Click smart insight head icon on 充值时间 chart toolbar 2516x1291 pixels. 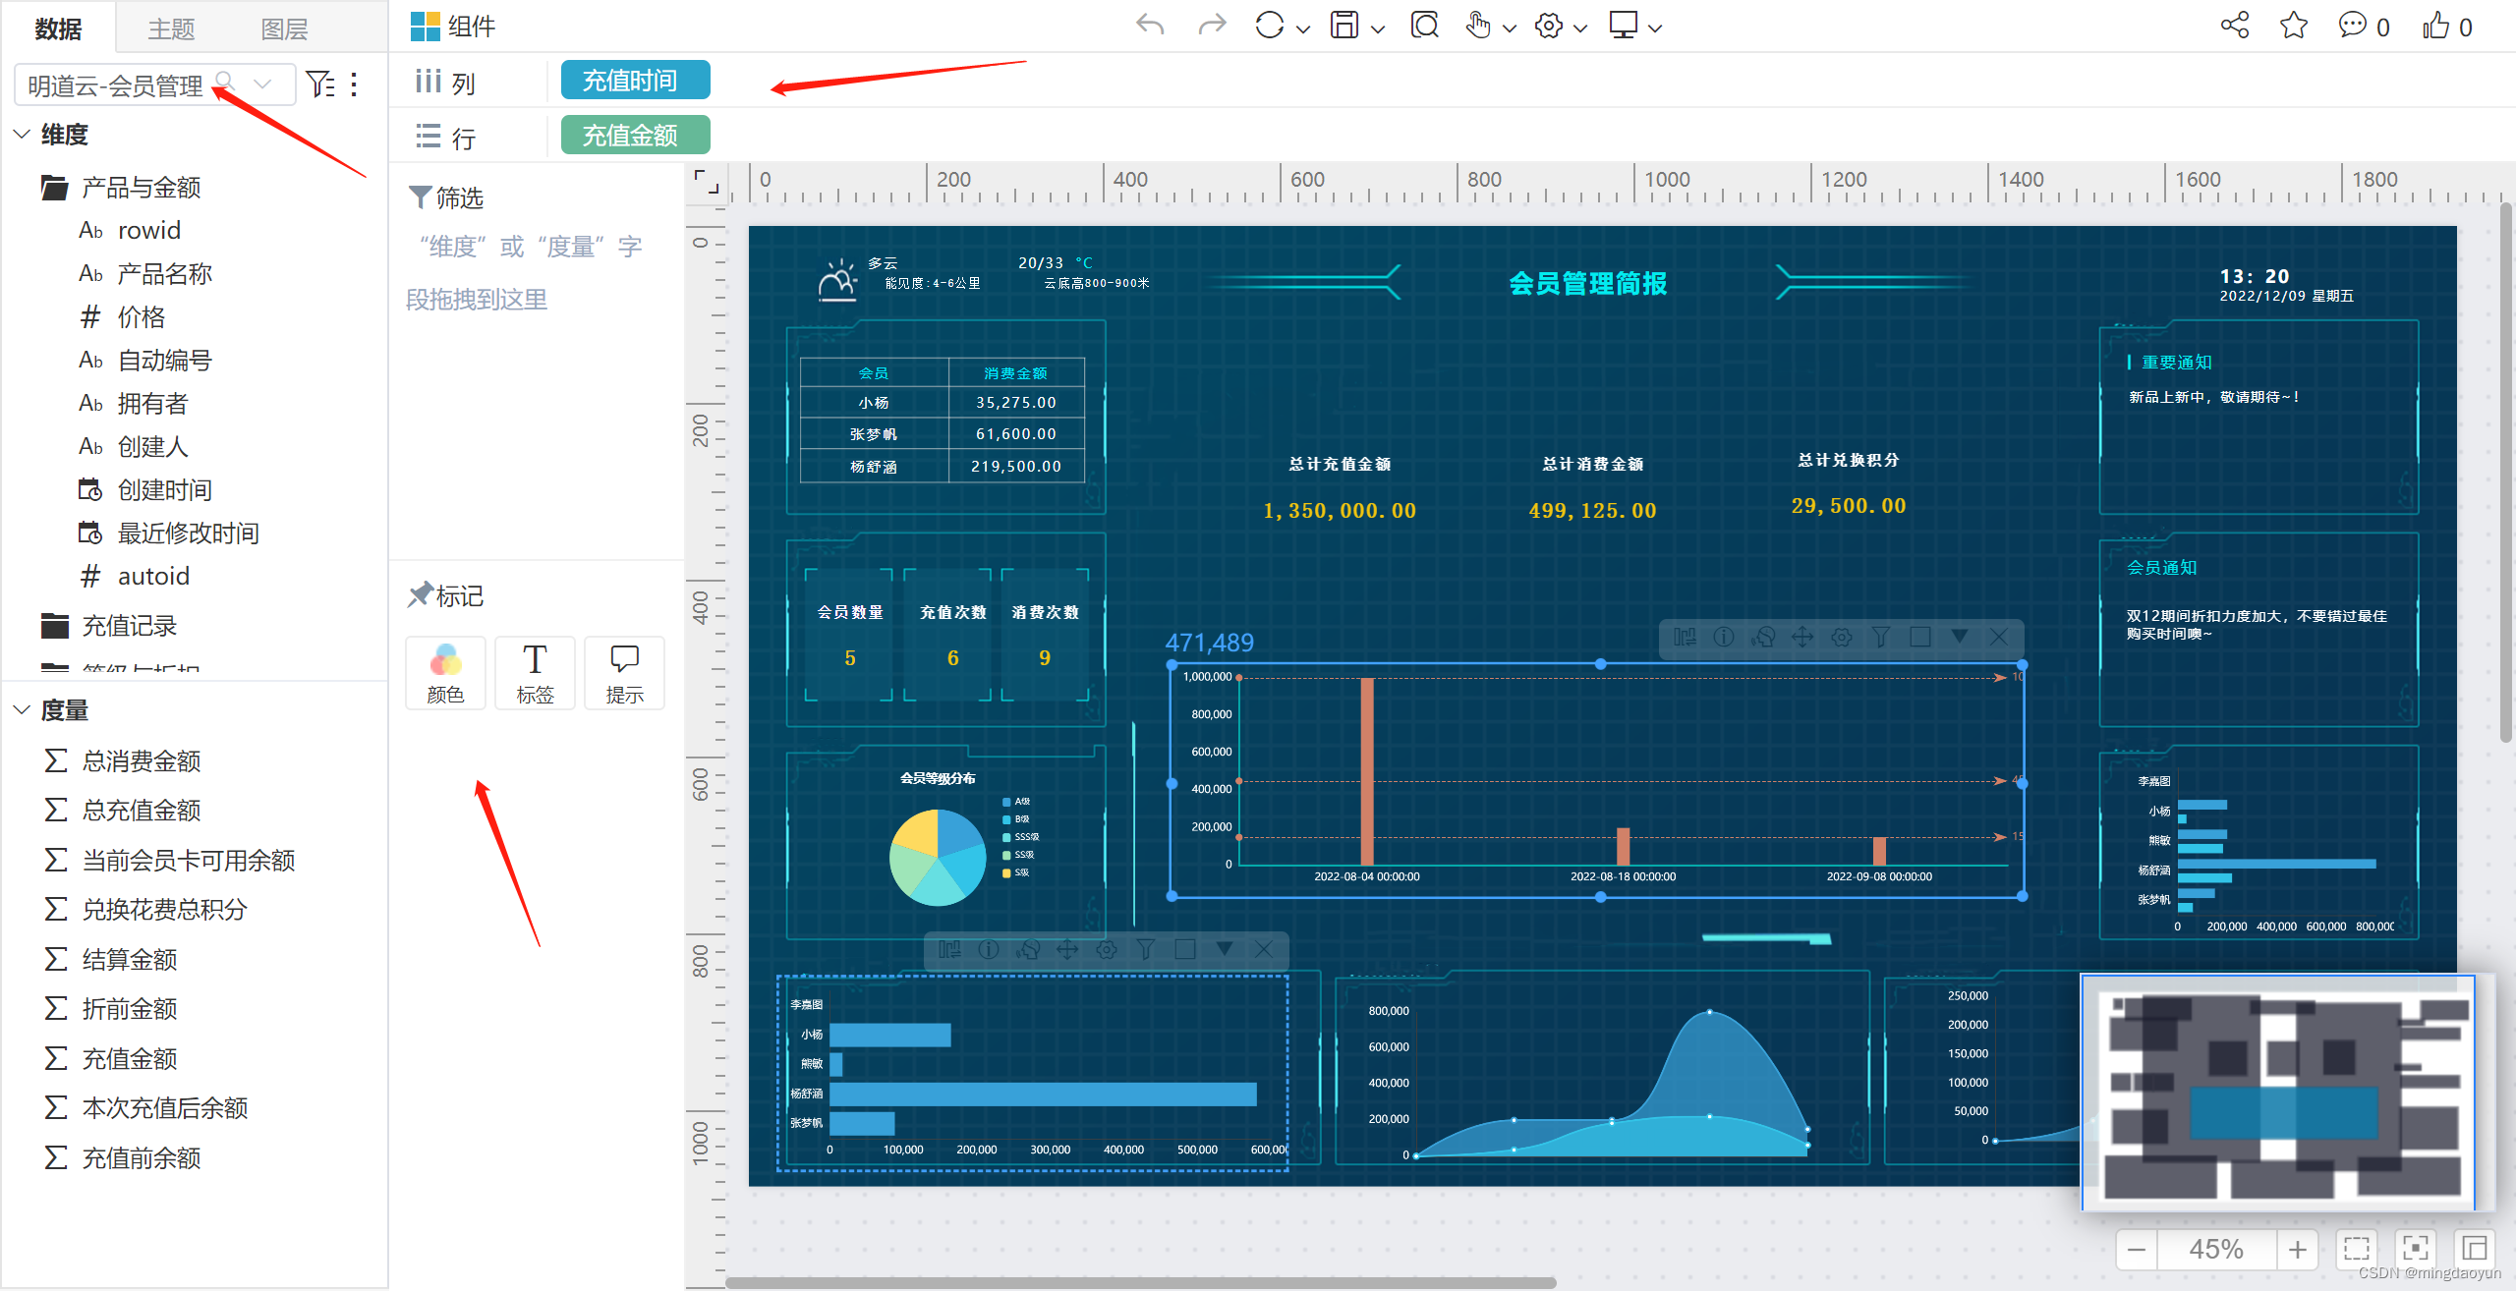(x=1763, y=637)
